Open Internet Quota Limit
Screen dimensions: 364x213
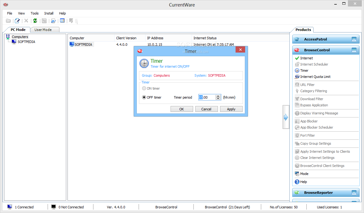pyautogui.click(x=313, y=77)
